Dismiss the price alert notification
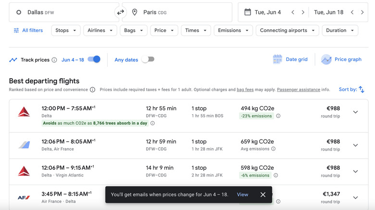 (x=263, y=195)
